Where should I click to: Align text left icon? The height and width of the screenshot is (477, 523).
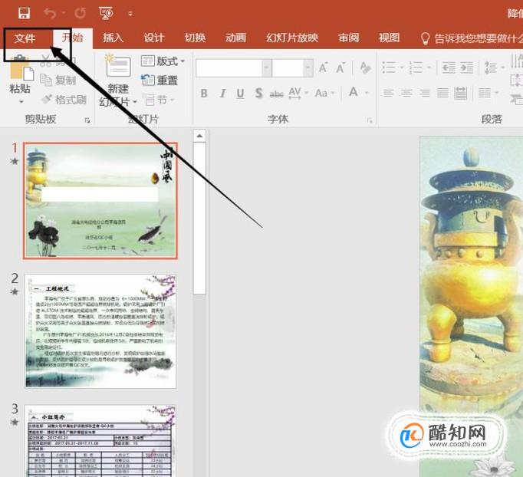tap(388, 93)
